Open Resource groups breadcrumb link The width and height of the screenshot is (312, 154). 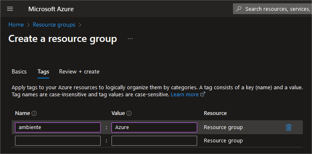(54, 24)
